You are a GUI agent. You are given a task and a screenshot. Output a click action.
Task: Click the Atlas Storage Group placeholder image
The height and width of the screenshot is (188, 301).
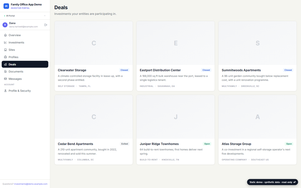click(258, 117)
